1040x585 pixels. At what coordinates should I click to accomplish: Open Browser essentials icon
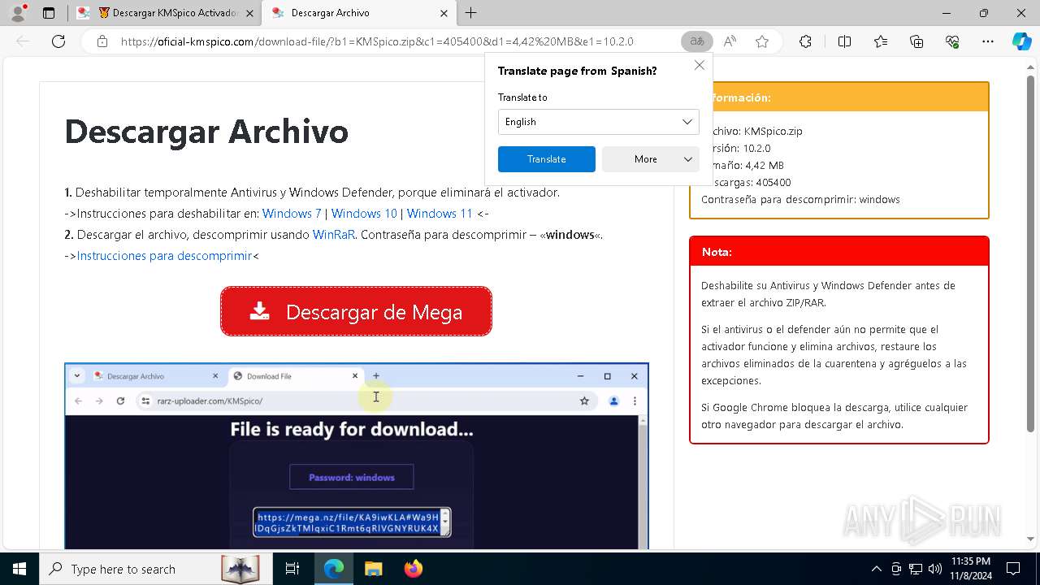click(x=952, y=41)
